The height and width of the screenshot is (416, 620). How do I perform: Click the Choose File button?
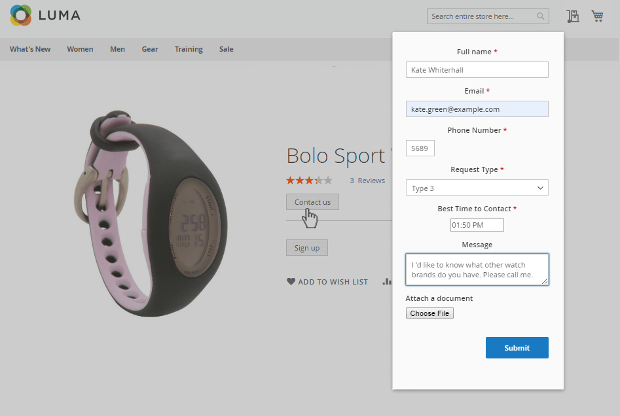(429, 313)
